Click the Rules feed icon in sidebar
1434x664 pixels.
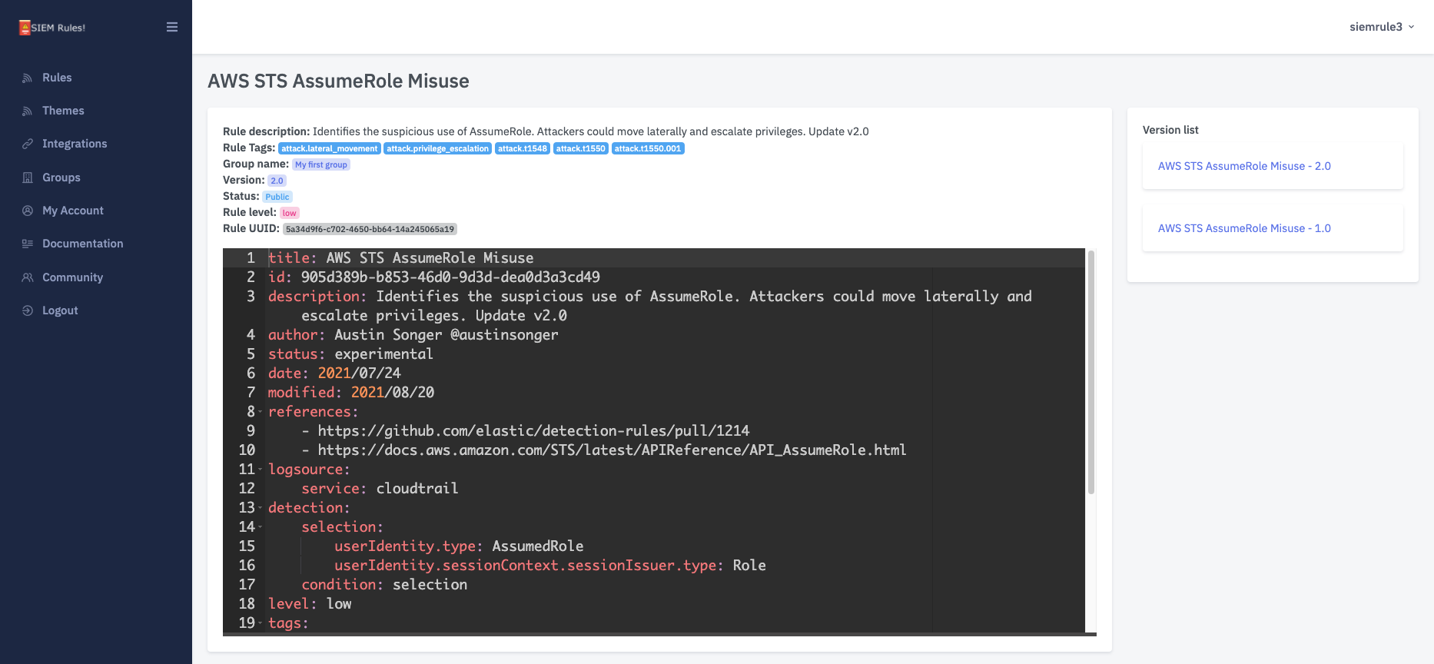tap(28, 78)
